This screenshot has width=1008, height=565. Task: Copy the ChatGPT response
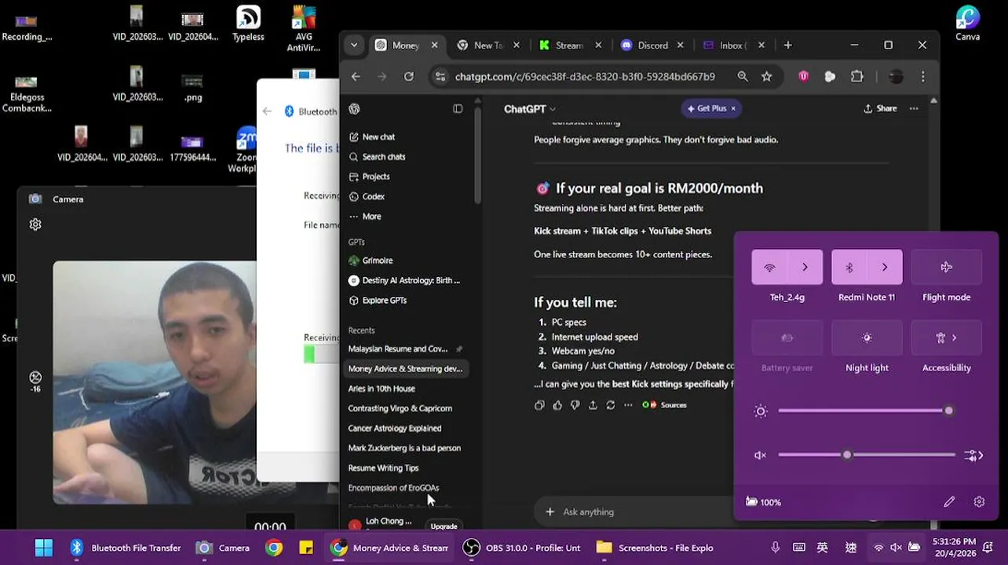(x=539, y=405)
